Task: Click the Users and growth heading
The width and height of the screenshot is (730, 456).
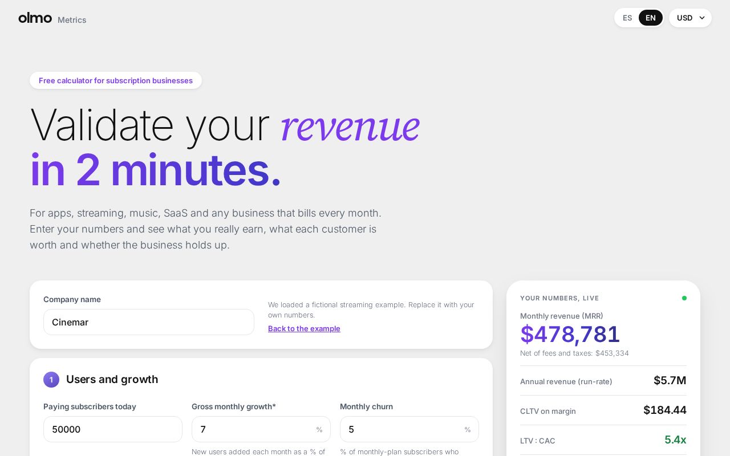Action: tap(112, 380)
